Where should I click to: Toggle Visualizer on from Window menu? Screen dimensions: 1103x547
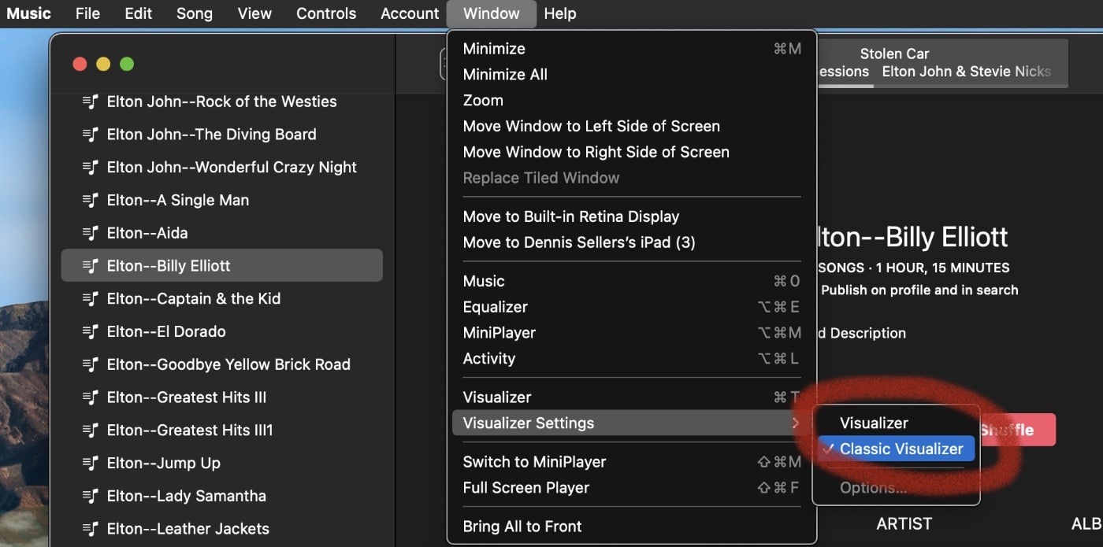pyautogui.click(x=497, y=397)
